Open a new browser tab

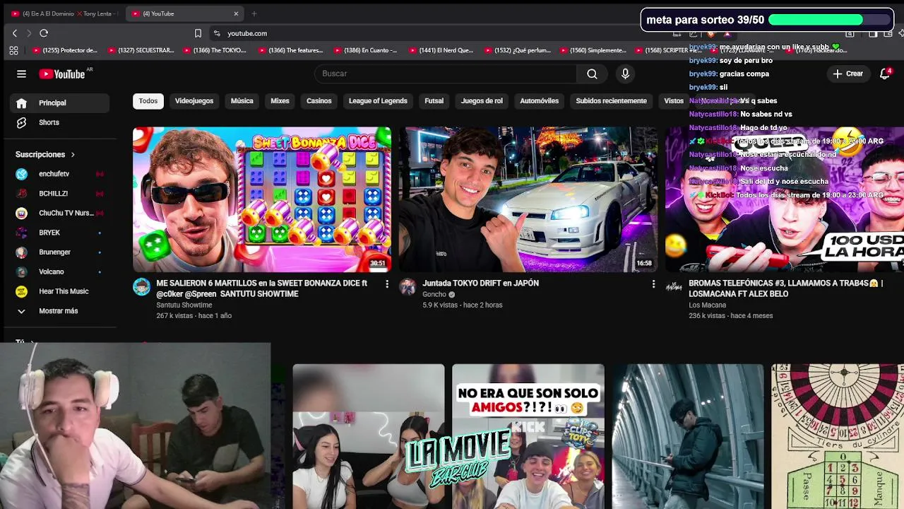tap(254, 13)
